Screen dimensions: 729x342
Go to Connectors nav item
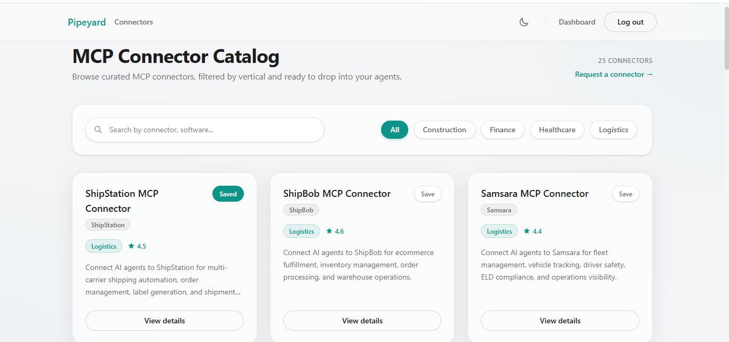click(133, 22)
